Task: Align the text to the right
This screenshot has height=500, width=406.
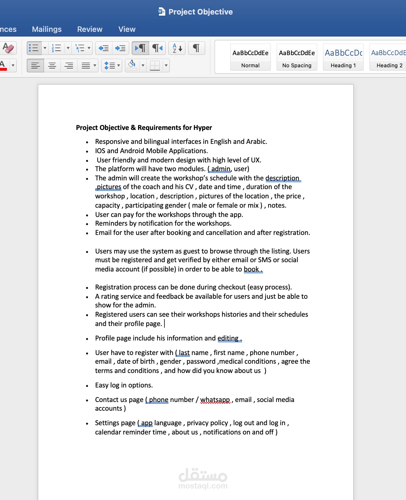Action: pyautogui.click(x=69, y=66)
